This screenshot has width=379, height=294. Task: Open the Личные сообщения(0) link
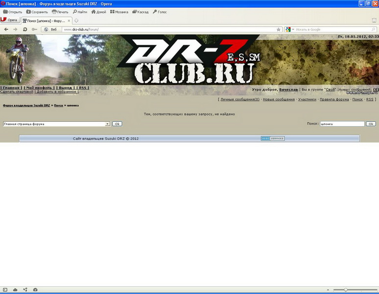pos(240,99)
